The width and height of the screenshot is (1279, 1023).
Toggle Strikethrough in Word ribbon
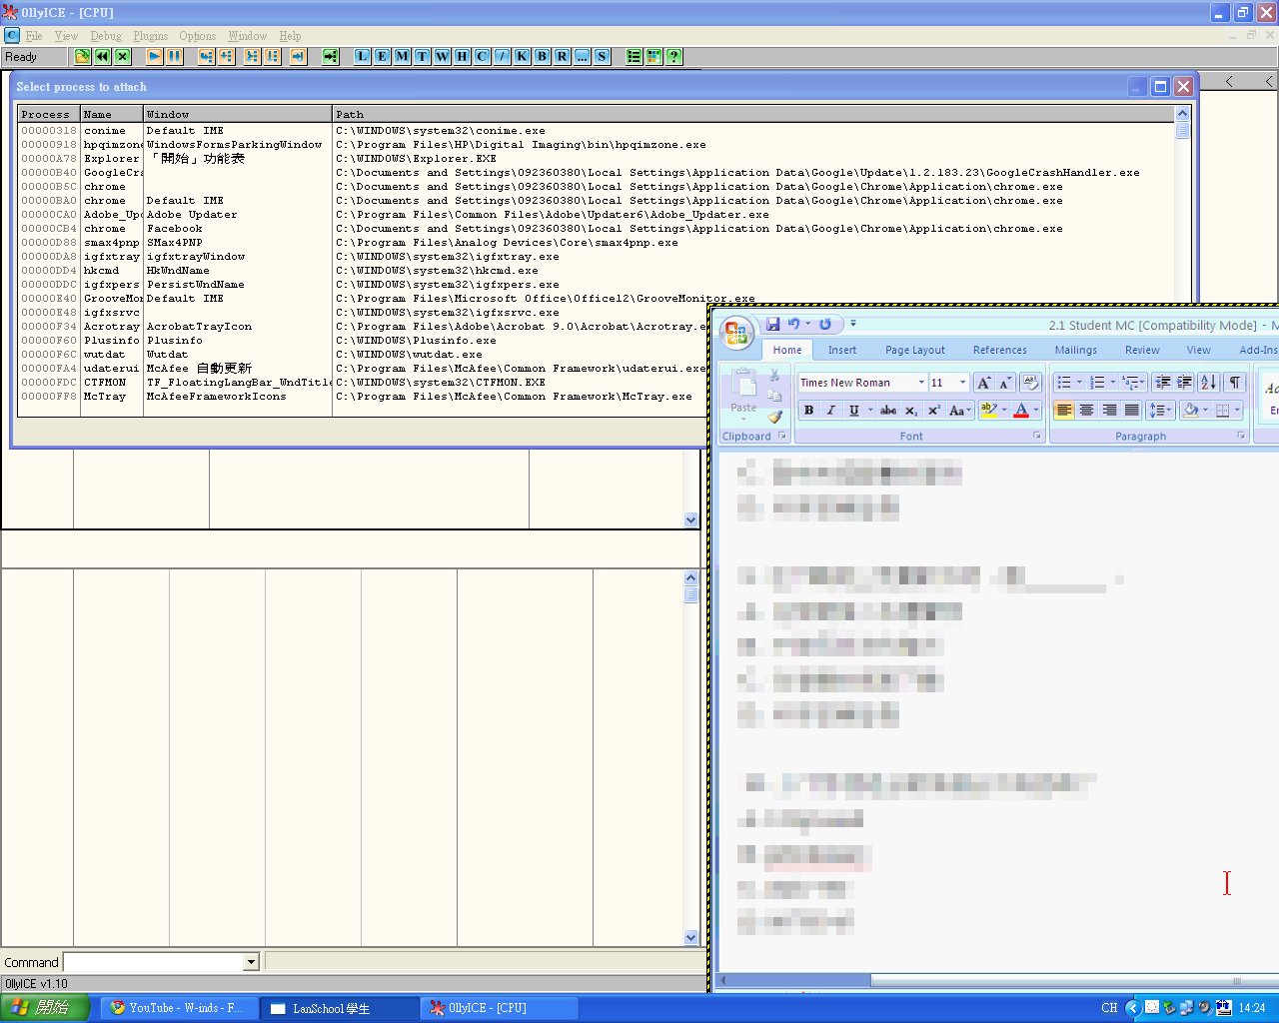click(x=888, y=411)
